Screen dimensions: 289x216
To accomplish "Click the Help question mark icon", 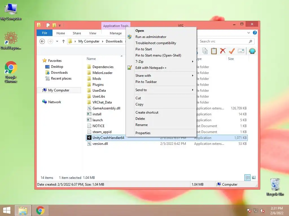I will pos(255,33).
